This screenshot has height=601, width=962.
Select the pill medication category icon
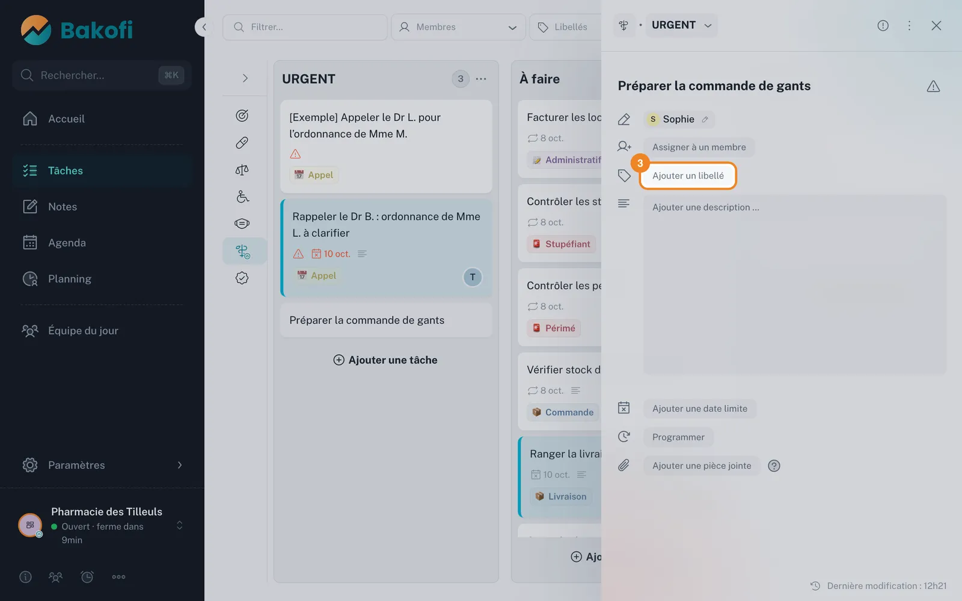click(242, 142)
